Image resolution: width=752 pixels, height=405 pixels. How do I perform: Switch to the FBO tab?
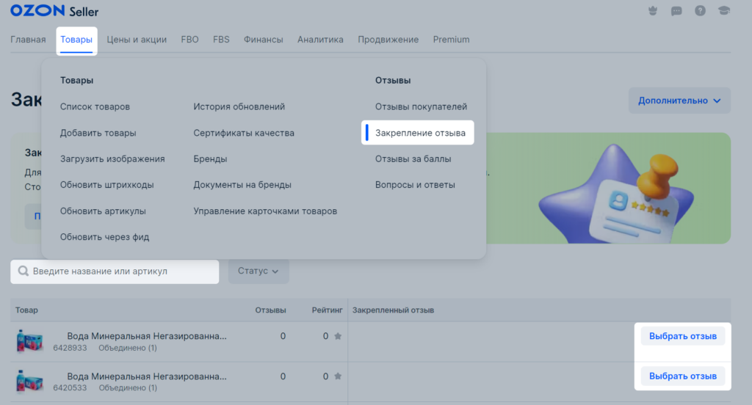click(190, 40)
